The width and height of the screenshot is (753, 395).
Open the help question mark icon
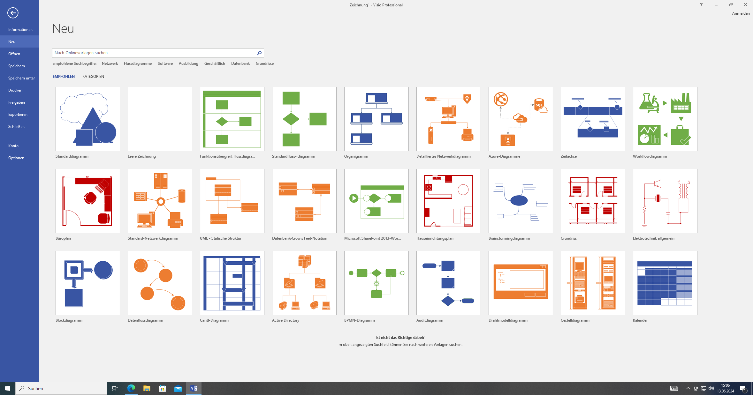(701, 4)
